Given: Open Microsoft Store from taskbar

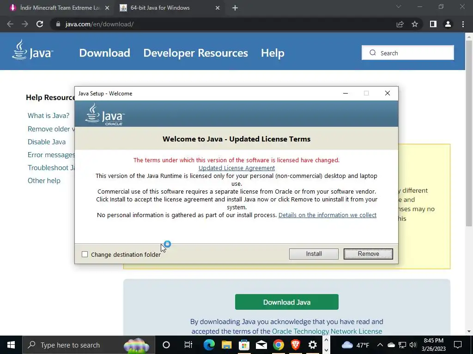Looking at the screenshot, I should [244, 345].
